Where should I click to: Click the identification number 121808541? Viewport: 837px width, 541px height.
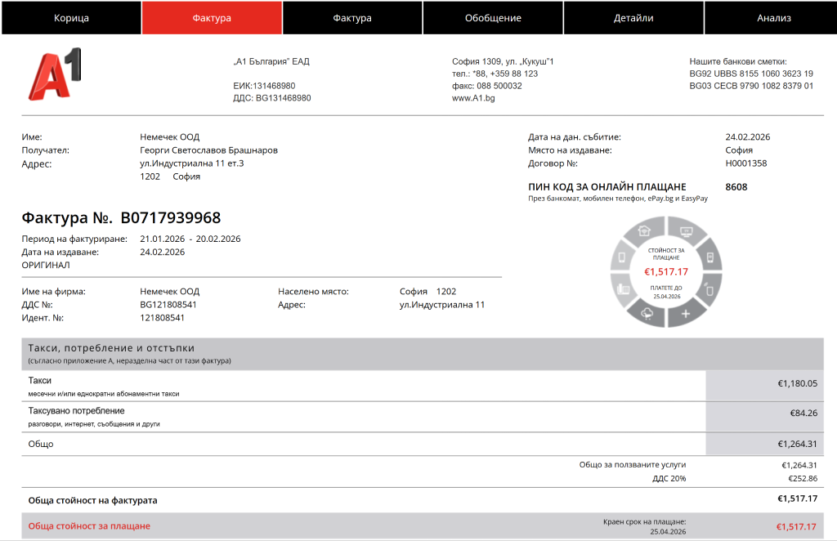tap(162, 318)
